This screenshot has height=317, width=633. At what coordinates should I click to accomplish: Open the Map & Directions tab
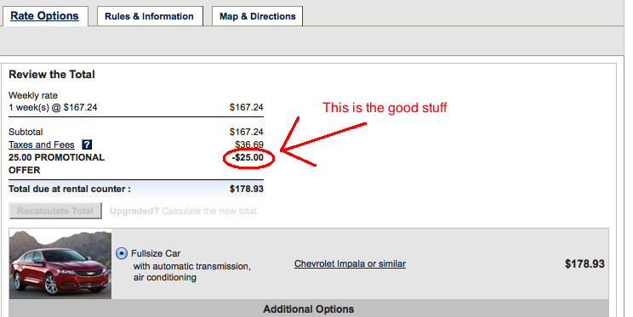point(258,16)
